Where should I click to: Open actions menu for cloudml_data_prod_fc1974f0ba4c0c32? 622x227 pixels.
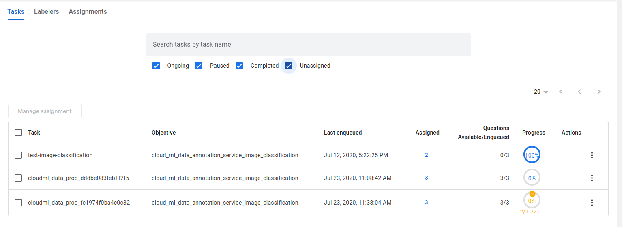[592, 203]
